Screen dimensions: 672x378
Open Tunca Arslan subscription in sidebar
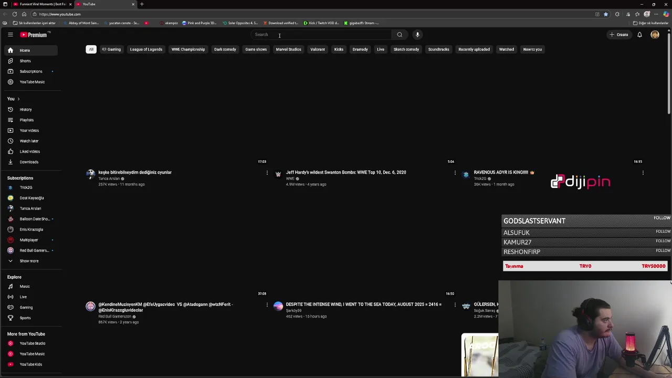pyautogui.click(x=31, y=208)
